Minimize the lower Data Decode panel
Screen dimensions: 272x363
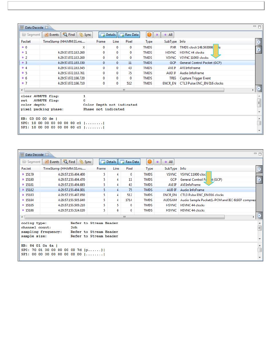(255, 154)
